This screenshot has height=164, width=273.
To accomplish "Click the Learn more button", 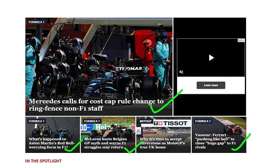I will [211, 85].
